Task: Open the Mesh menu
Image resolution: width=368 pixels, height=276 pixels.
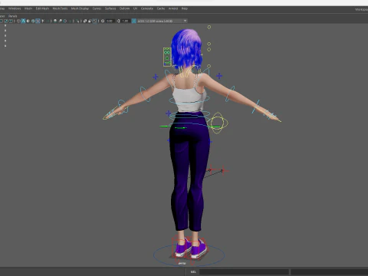Action: click(28, 8)
